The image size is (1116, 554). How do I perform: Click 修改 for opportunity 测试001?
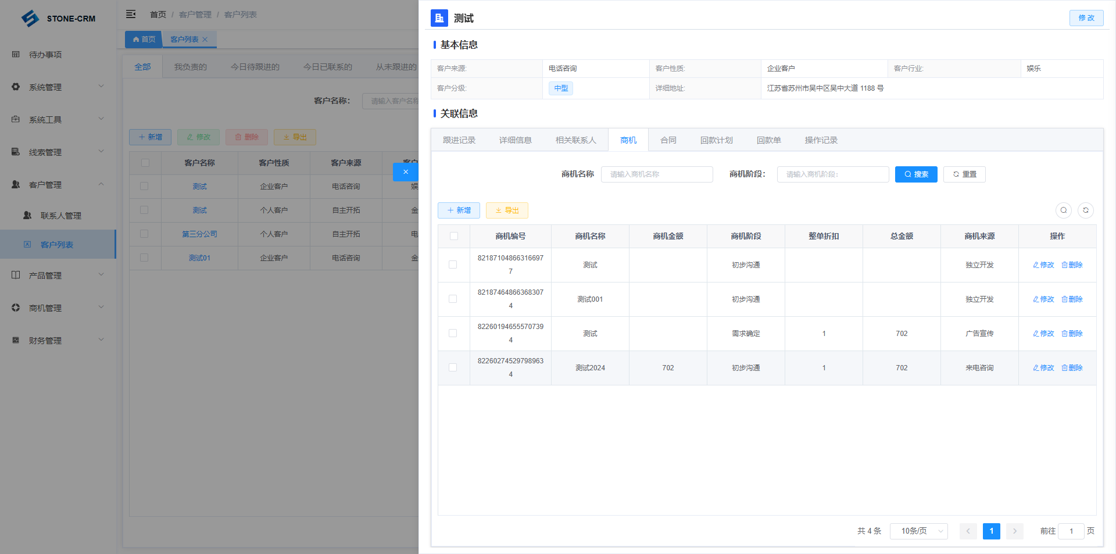[1043, 299]
